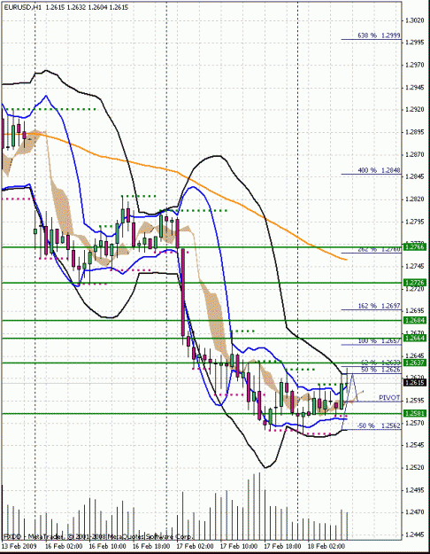
Task: Click the green 1.2726 price tag
Action: (416, 283)
